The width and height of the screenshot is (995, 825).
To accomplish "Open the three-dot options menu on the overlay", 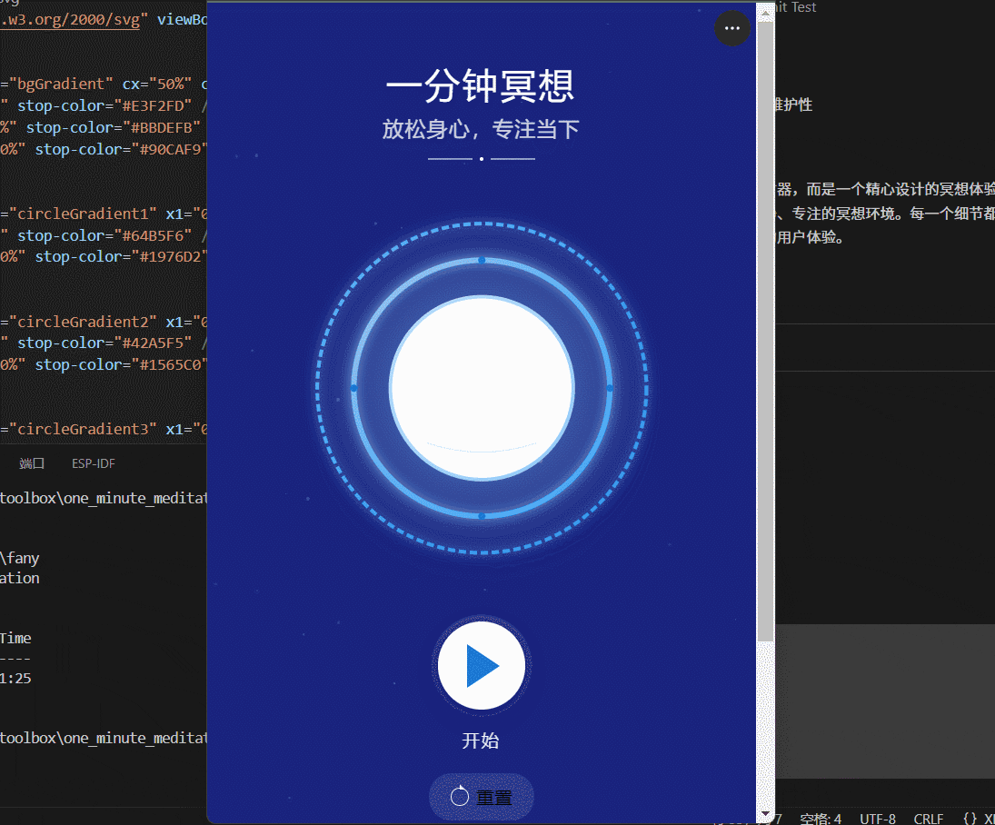I will pos(731,28).
